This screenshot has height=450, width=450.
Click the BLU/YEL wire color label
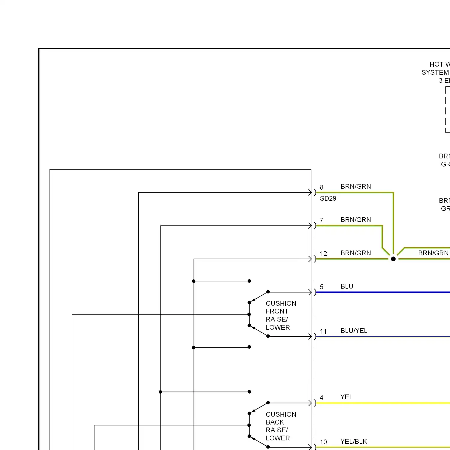[x=354, y=331]
